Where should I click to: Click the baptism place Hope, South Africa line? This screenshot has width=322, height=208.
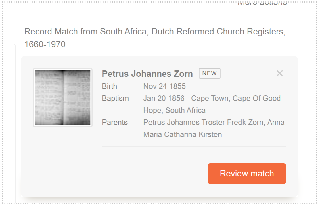(174, 110)
